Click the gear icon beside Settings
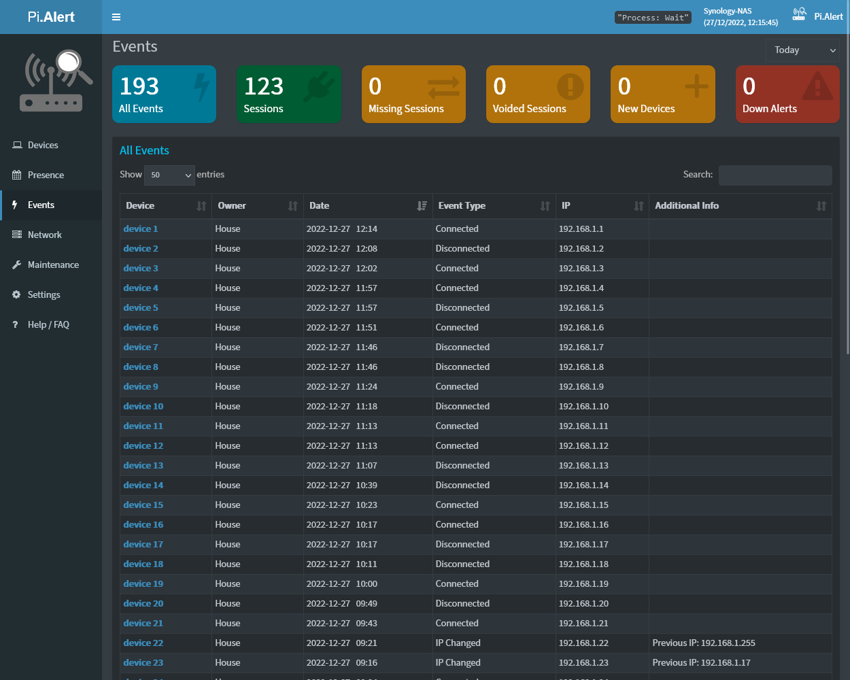This screenshot has height=680, width=850. point(17,294)
